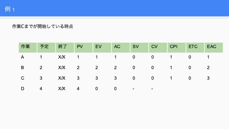The height and width of the screenshot is (129, 229).
Task: Select the CPI header cell
Action: [177, 47]
